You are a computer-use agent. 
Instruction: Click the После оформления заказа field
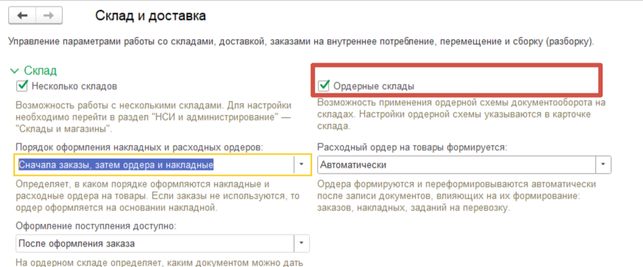155,243
